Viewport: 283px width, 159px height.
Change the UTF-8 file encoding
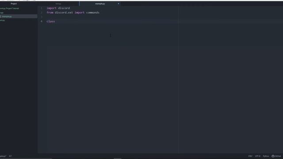click(x=257, y=156)
